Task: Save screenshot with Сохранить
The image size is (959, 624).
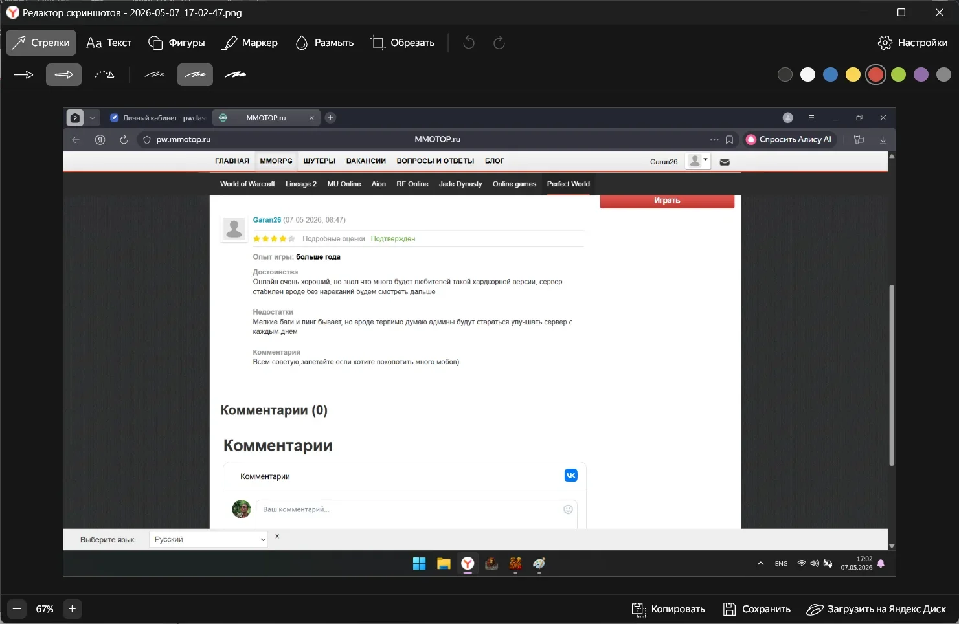Action: tap(756, 609)
